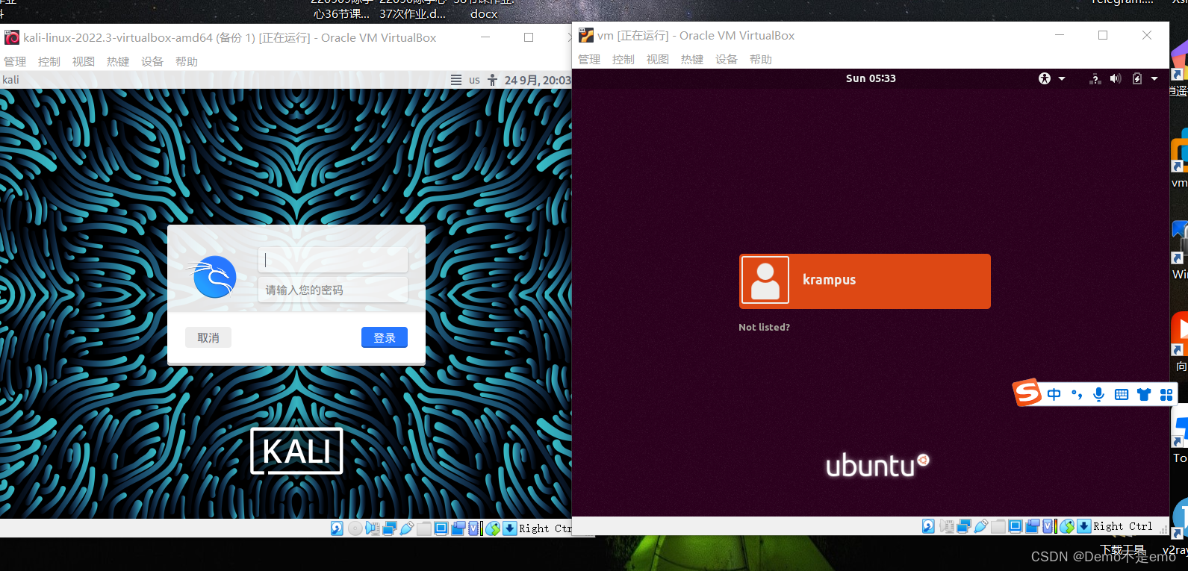This screenshot has height=571, width=1188.
Task: Click 登录 button on Kali login
Action: 385,337
